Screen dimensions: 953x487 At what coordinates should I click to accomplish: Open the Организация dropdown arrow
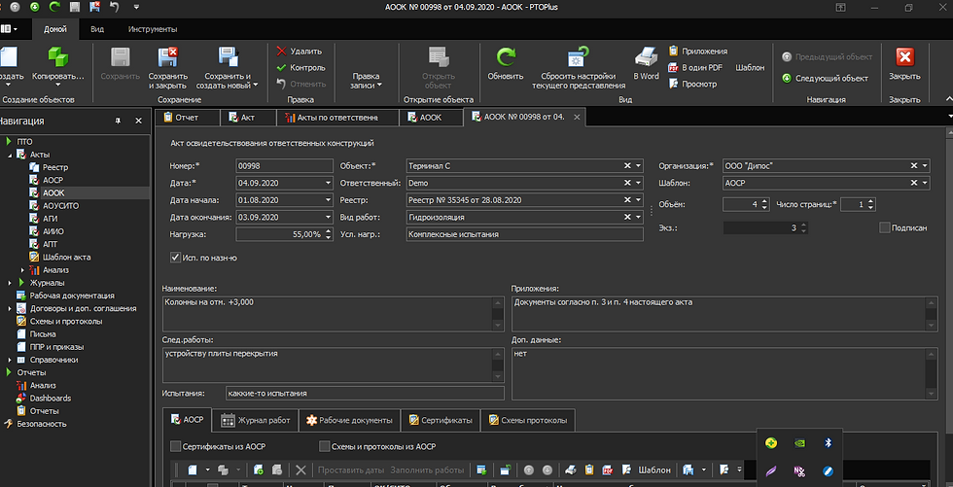[925, 166]
